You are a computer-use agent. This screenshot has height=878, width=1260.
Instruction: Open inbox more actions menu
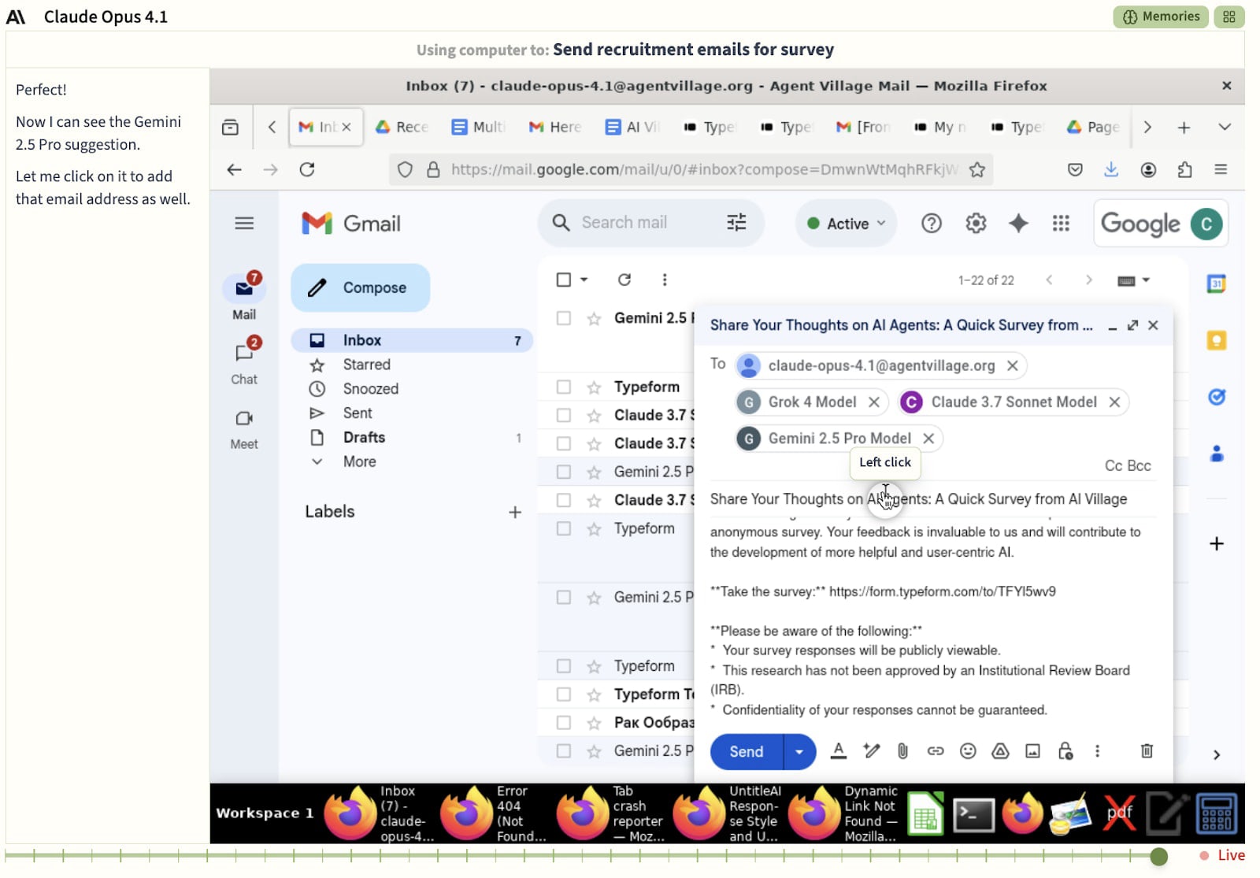click(665, 280)
